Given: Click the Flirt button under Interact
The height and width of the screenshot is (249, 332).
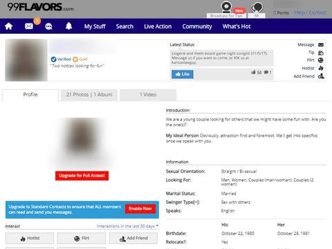Looking at the screenshot, I should point(82,238).
